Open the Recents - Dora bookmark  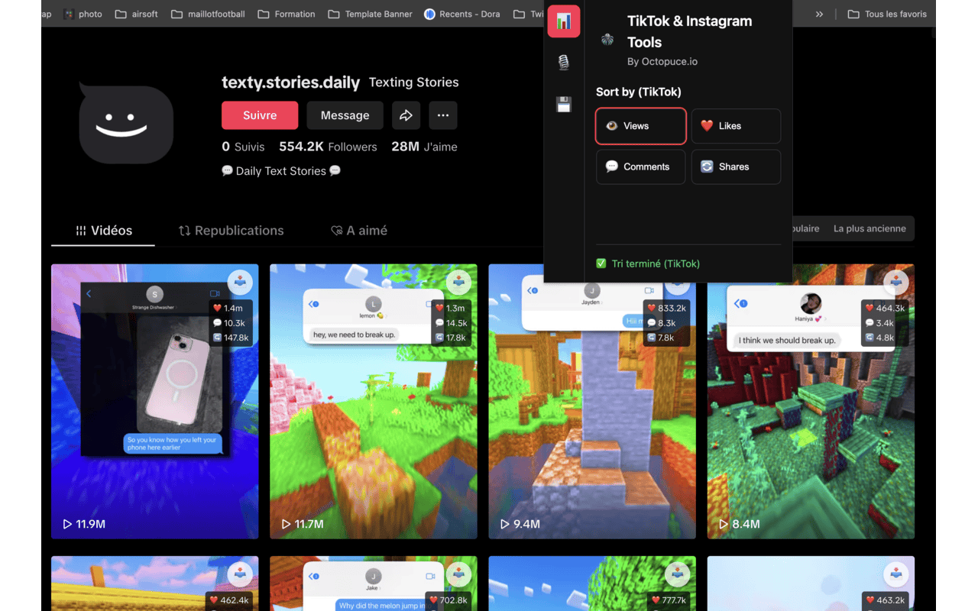pyautogui.click(x=462, y=14)
